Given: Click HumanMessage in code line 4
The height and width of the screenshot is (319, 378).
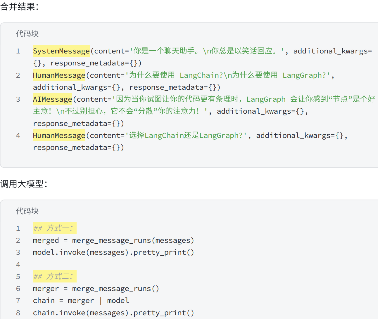Looking at the screenshot, I should pos(59,136).
